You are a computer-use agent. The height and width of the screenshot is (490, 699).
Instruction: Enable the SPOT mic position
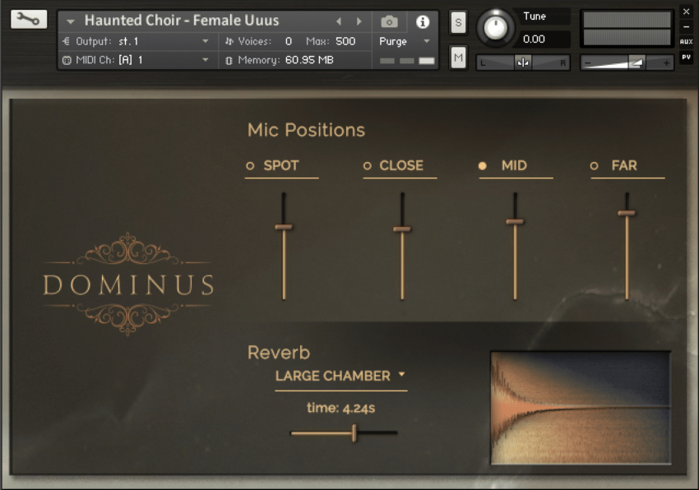(251, 166)
